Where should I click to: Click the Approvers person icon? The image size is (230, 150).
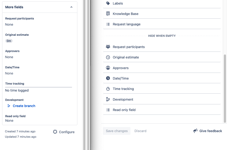(108, 68)
